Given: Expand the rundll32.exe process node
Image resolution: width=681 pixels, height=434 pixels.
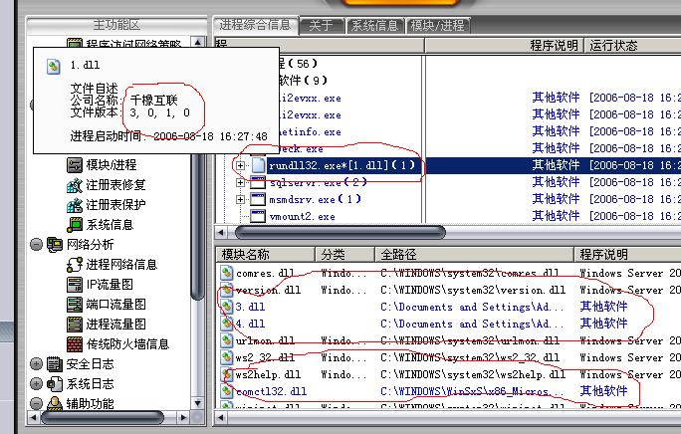Looking at the screenshot, I should pyautogui.click(x=241, y=165).
